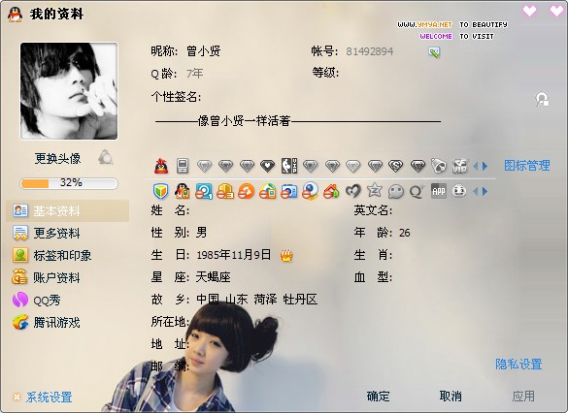Click the grey Q+ icon

coord(417,191)
